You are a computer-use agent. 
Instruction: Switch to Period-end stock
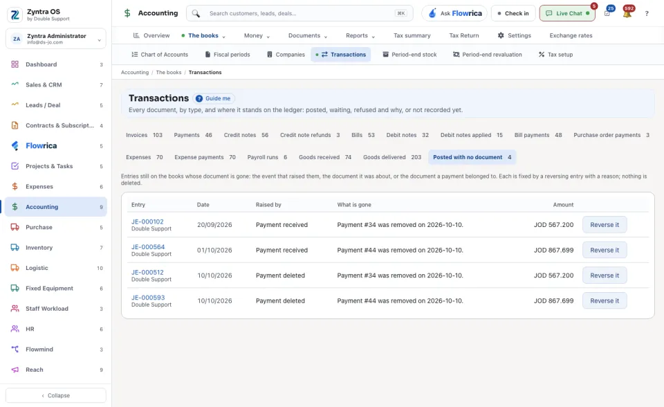click(409, 55)
